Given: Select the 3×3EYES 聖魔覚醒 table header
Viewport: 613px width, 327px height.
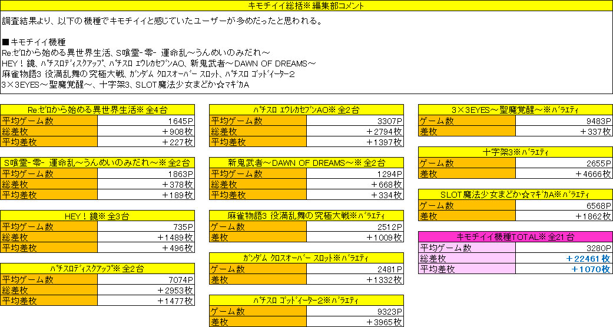Looking at the screenshot, I should pos(515,110).
